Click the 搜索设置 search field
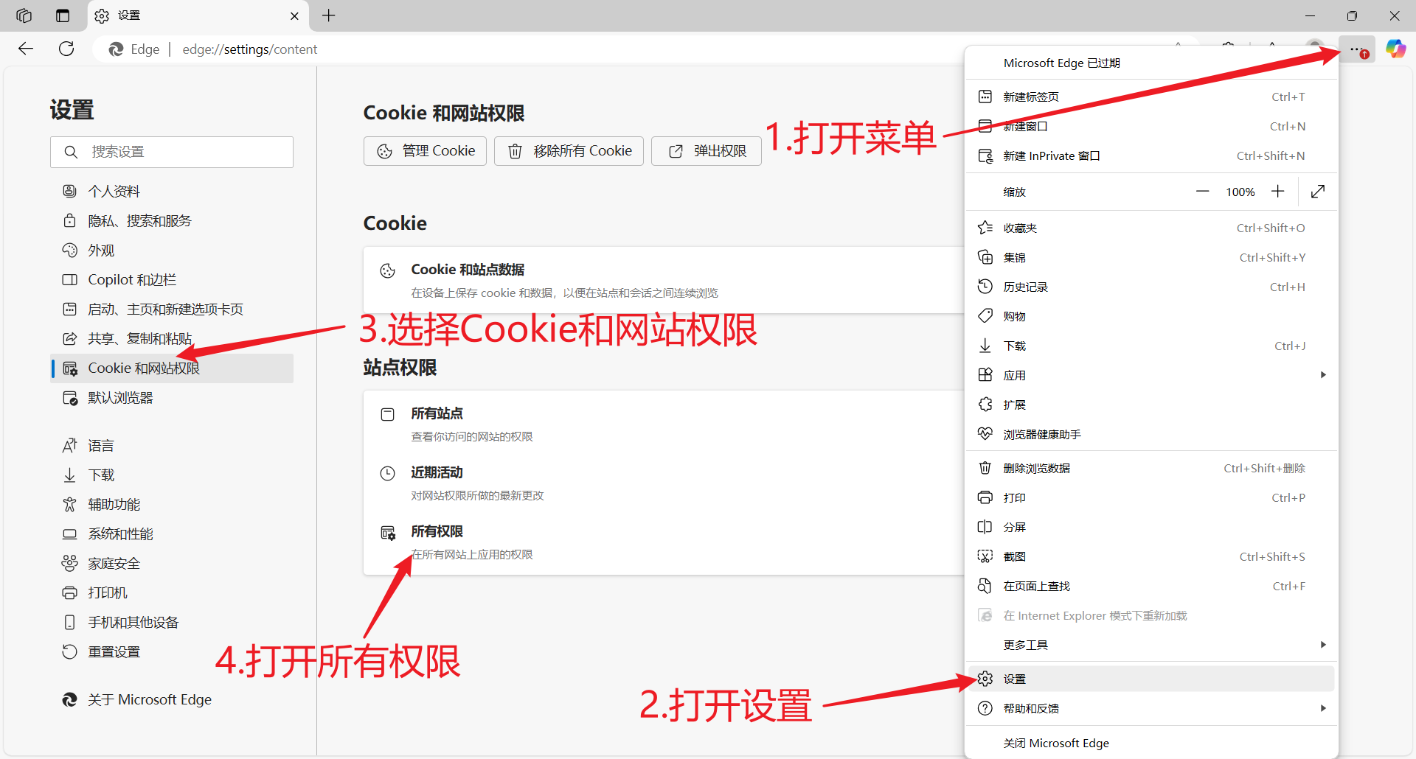1416x759 pixels. 172,151
